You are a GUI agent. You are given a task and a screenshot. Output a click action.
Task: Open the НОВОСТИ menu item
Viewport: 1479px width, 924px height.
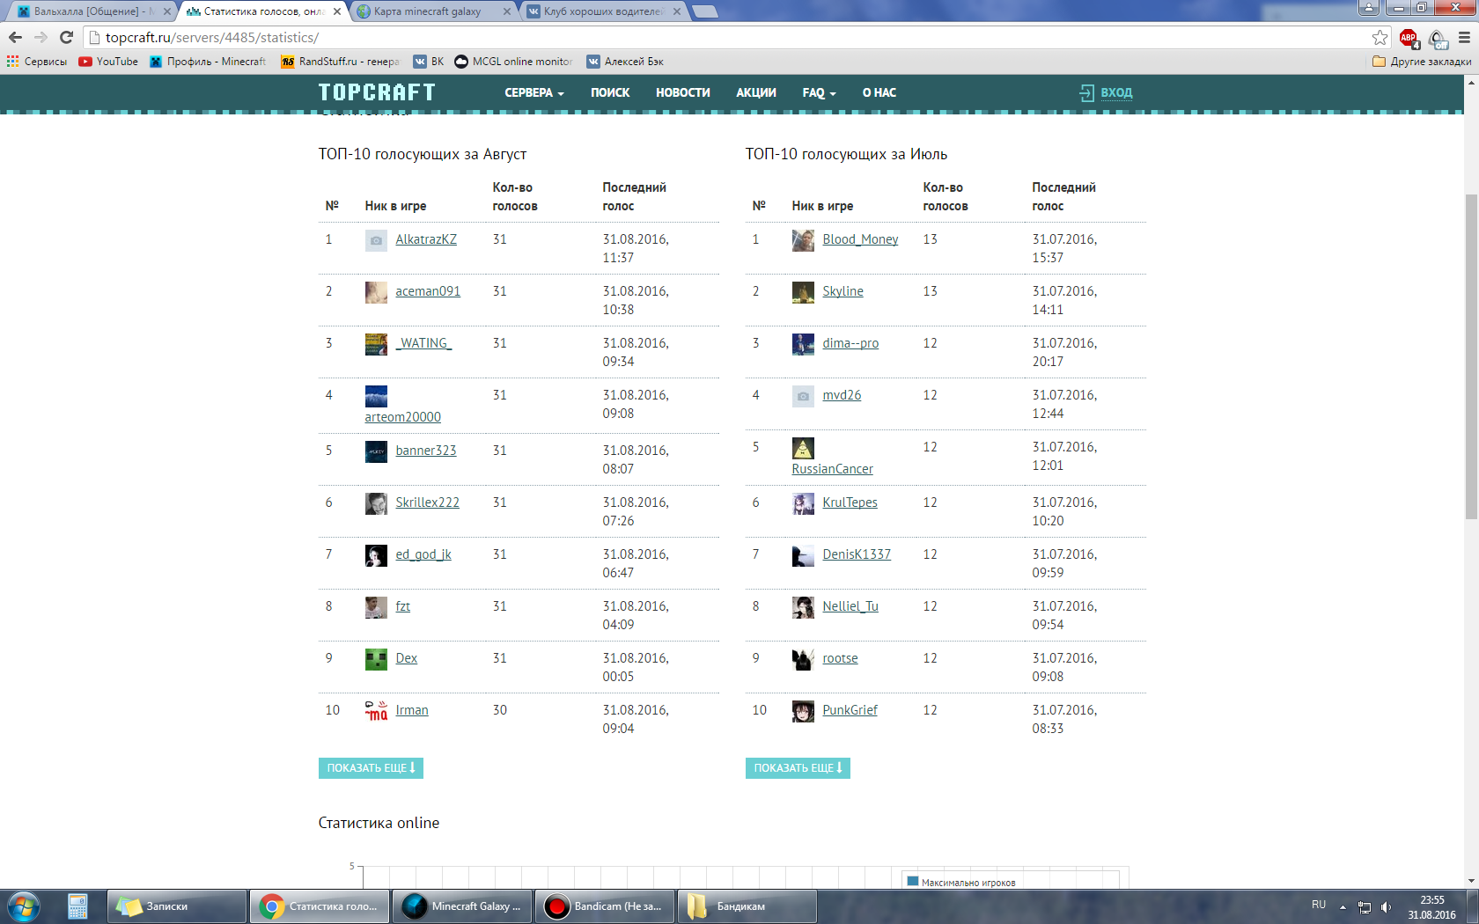[683, 92]
